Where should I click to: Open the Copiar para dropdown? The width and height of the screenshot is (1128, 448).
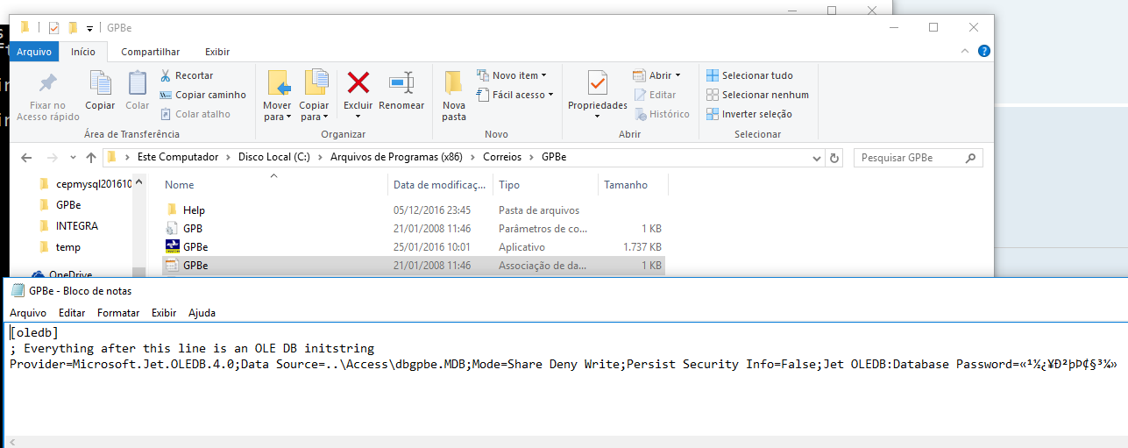[315, 111]
